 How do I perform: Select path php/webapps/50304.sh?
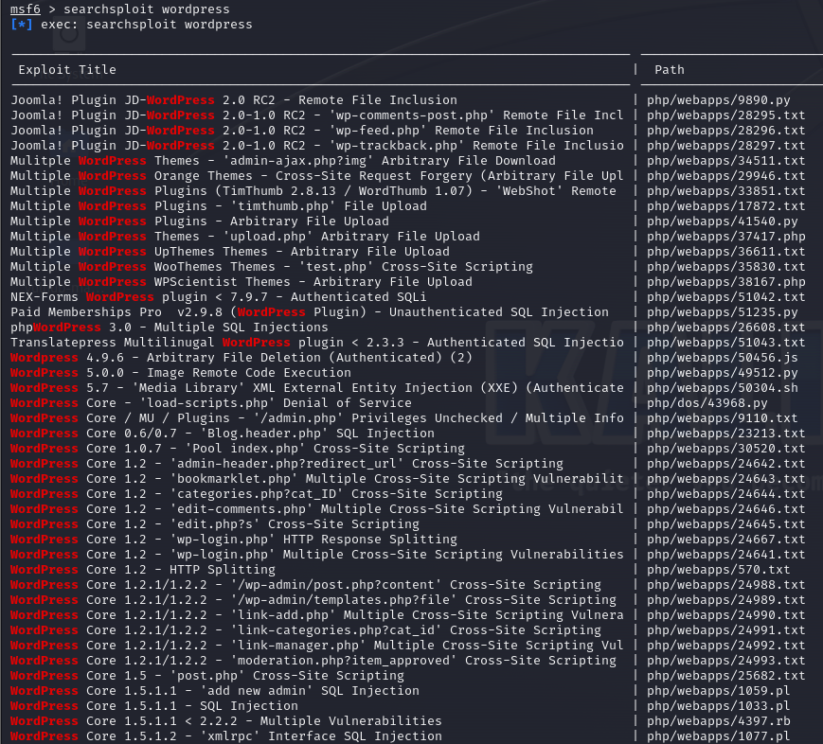(x=723, y=388)
